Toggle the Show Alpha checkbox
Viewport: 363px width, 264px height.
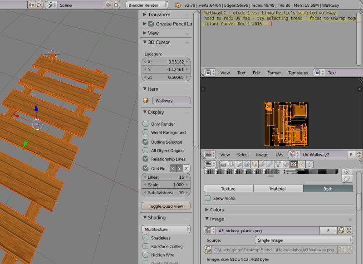(208, 198)
